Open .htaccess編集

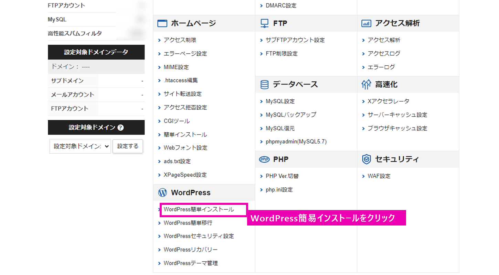click(181, 80)
